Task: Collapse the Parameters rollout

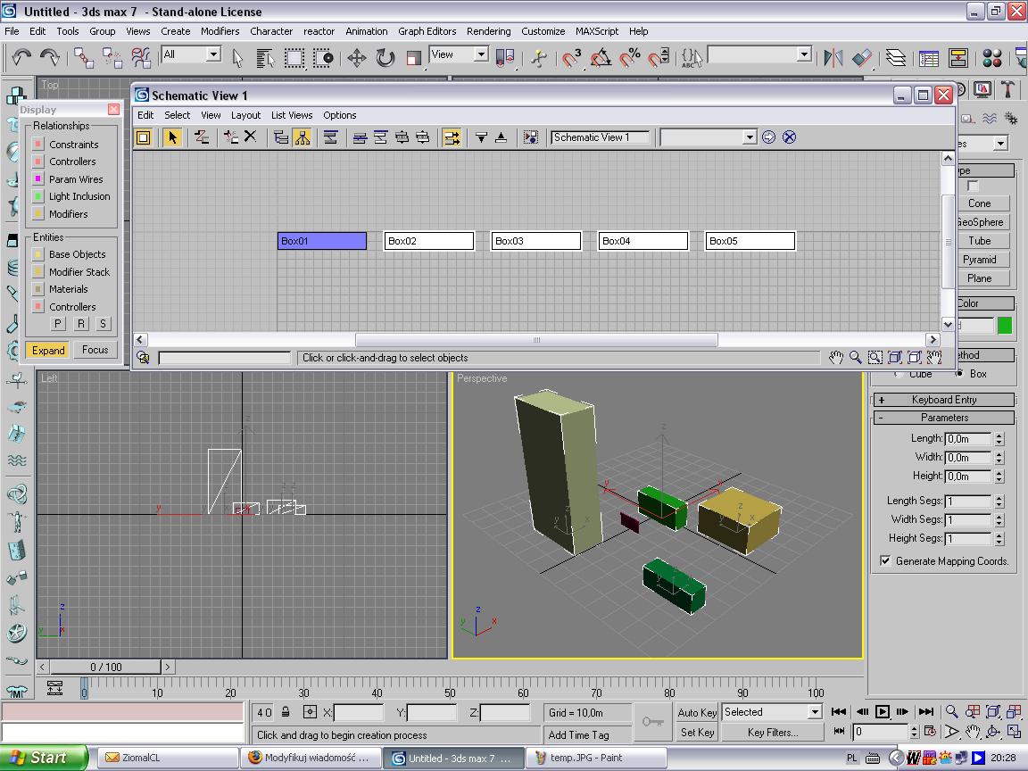Action: [944, 418]
